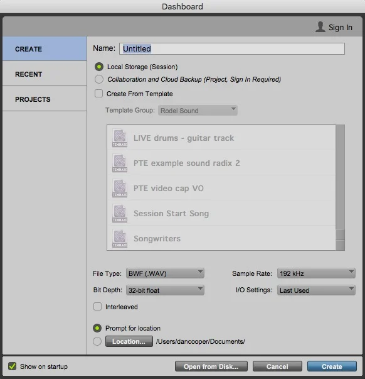Select the fixed Location radio button
This screenshot has width=365, height=379.
(x=97, y=341)
